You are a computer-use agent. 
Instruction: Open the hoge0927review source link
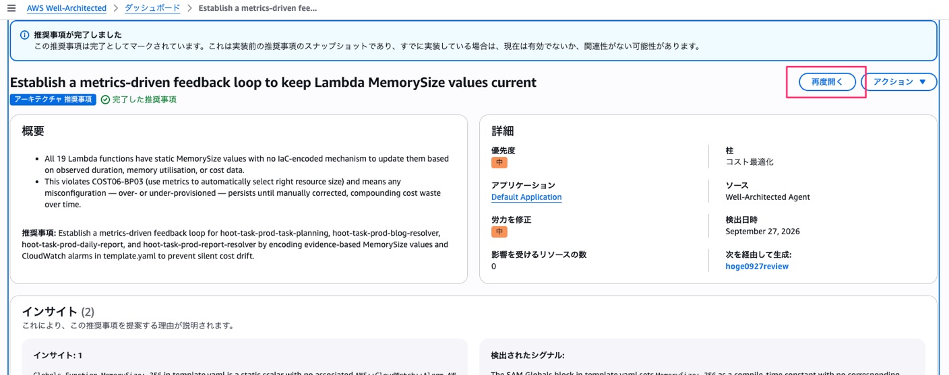click(x=757, y=267)
